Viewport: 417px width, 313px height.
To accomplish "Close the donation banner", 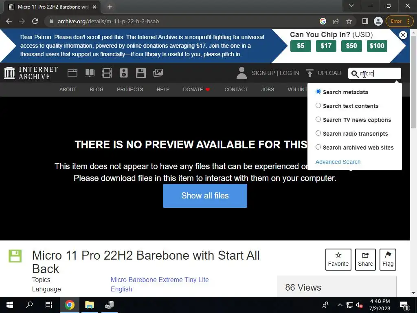I will click(x=403, y=35).
